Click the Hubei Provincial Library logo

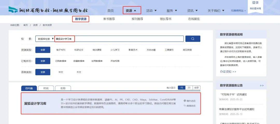click(x=48, y=10)
